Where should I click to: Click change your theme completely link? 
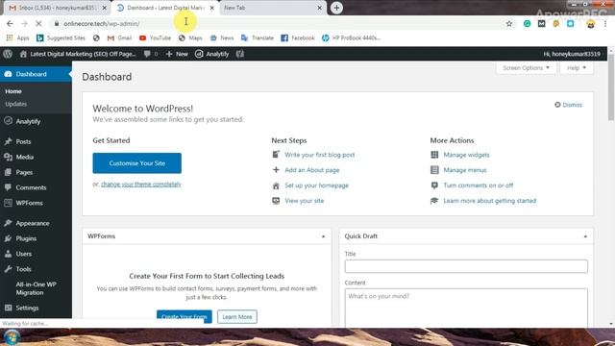(x=141, y=184)
